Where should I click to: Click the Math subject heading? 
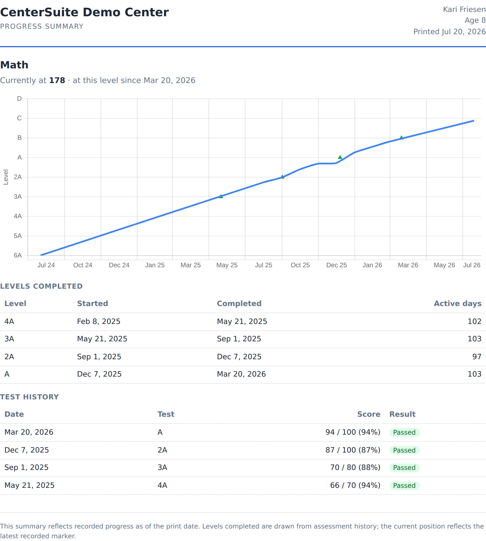click(x=14, y=65)
